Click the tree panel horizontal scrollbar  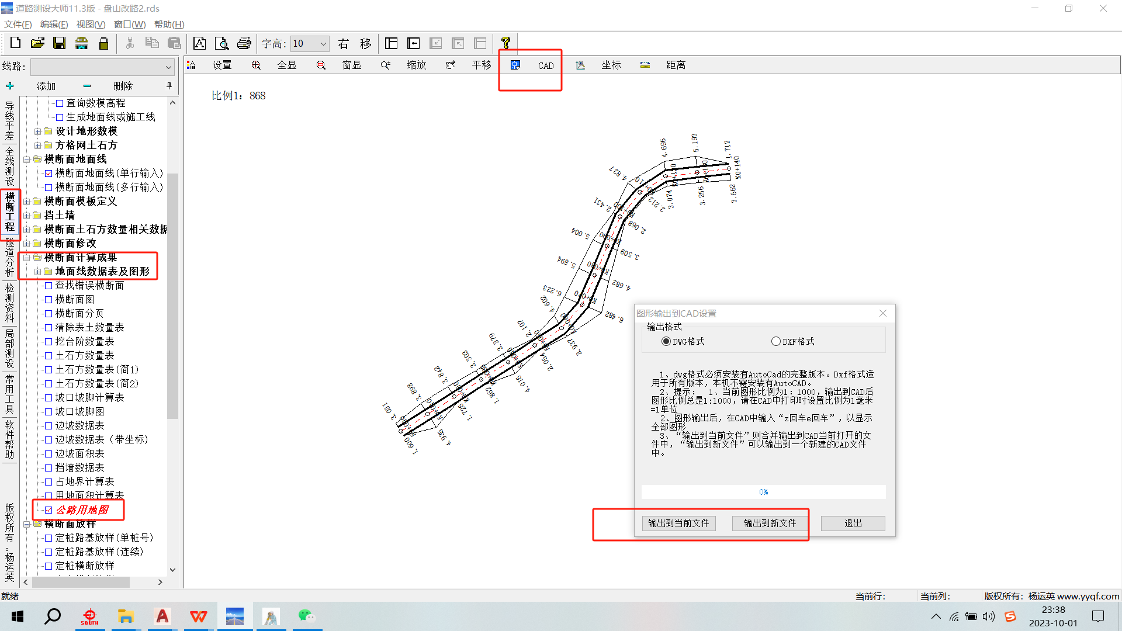coord(81,582)
